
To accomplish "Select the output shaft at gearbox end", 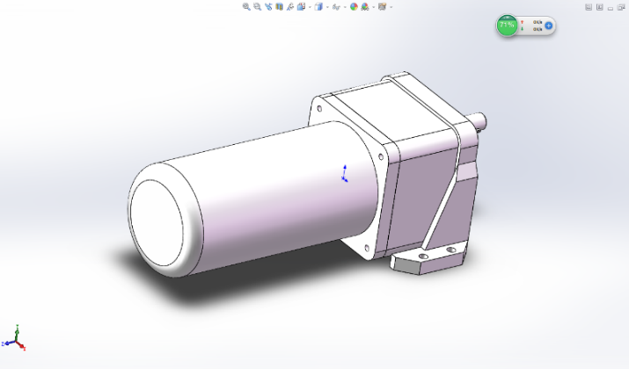I will [x=478, y=120].
